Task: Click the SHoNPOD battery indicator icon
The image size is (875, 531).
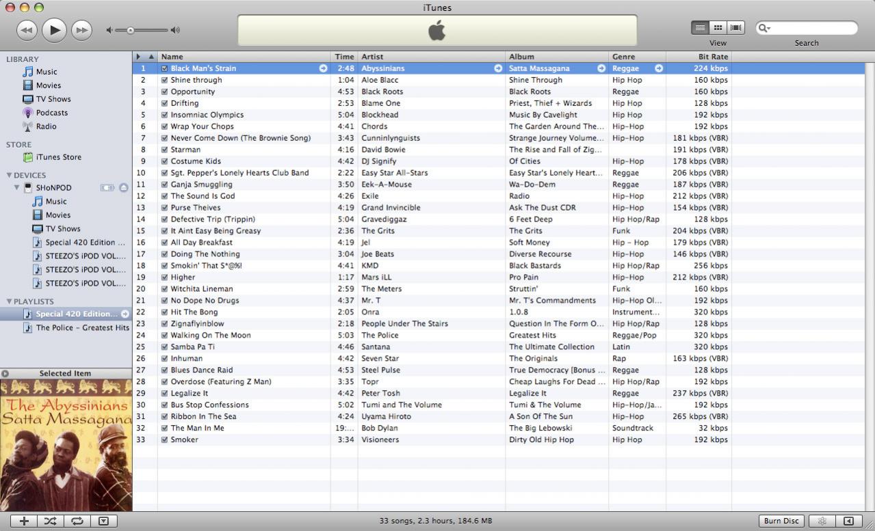Action: coord(107,187)
